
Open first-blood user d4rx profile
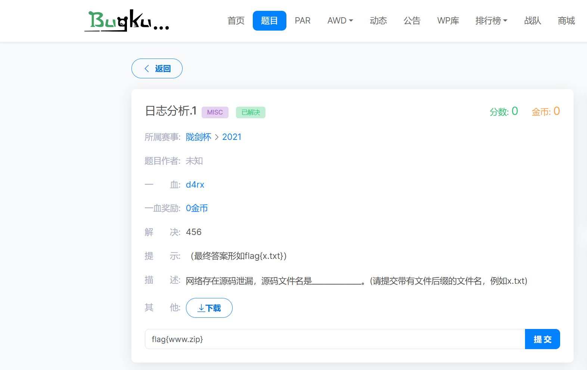click(195, 185)
